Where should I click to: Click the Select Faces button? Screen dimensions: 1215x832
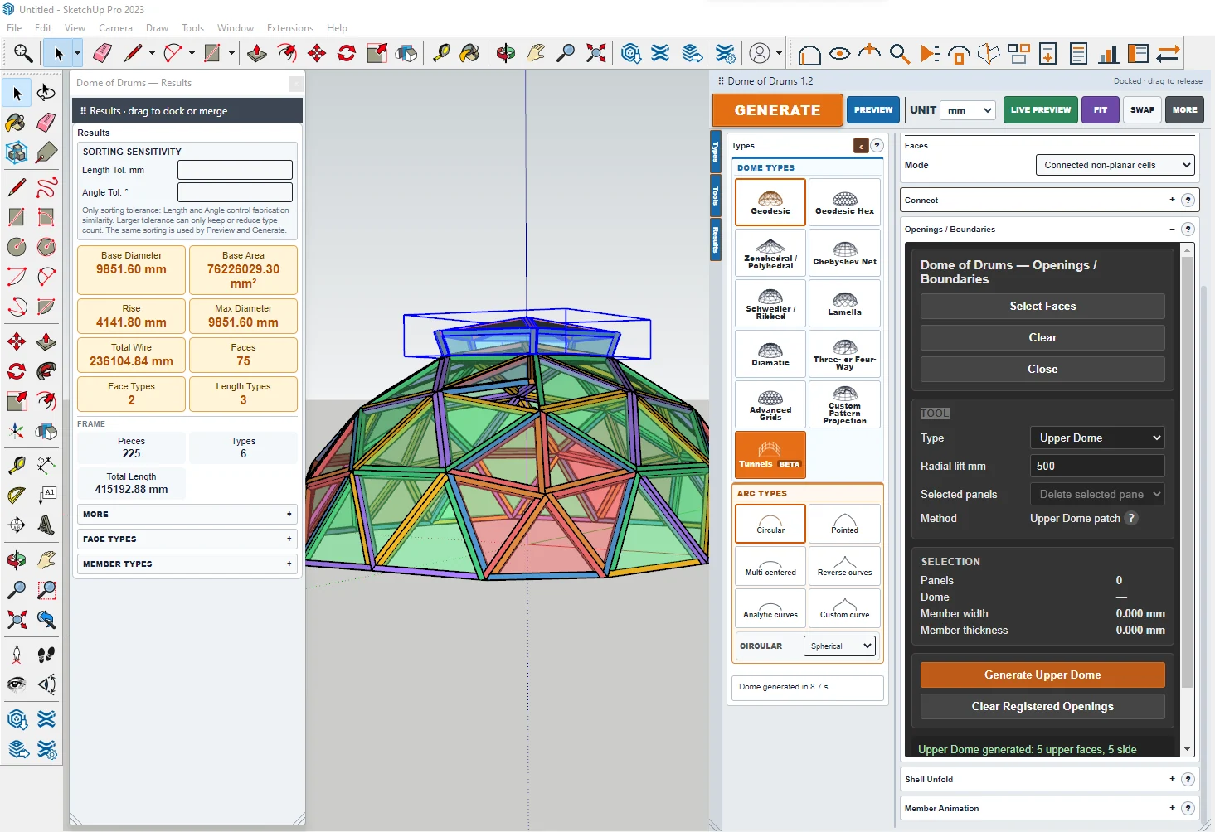coord(1042,306)
